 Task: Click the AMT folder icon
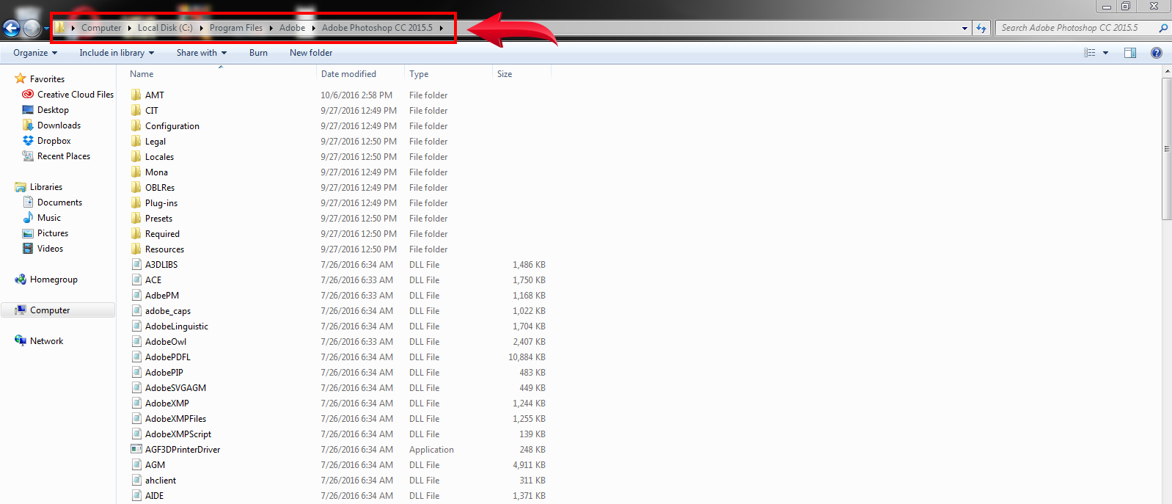pos(136,95)
